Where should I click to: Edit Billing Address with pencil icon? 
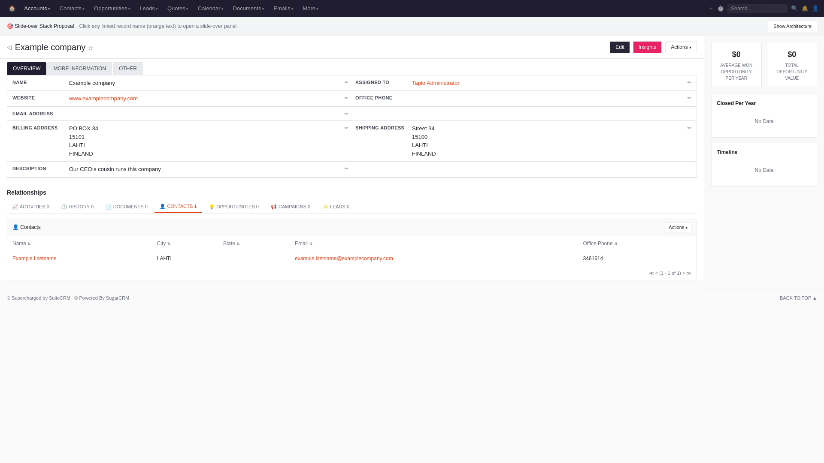[x=346, y=128]
